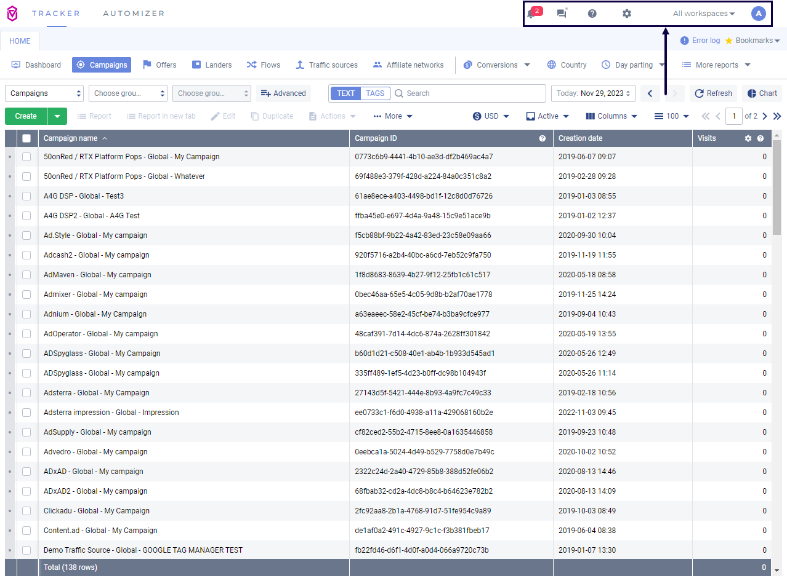Open the Columns chooser

click(x=611, y=116)
